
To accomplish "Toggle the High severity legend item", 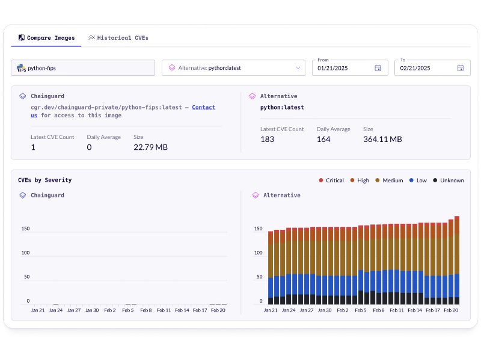I will (x=360, y=180).
